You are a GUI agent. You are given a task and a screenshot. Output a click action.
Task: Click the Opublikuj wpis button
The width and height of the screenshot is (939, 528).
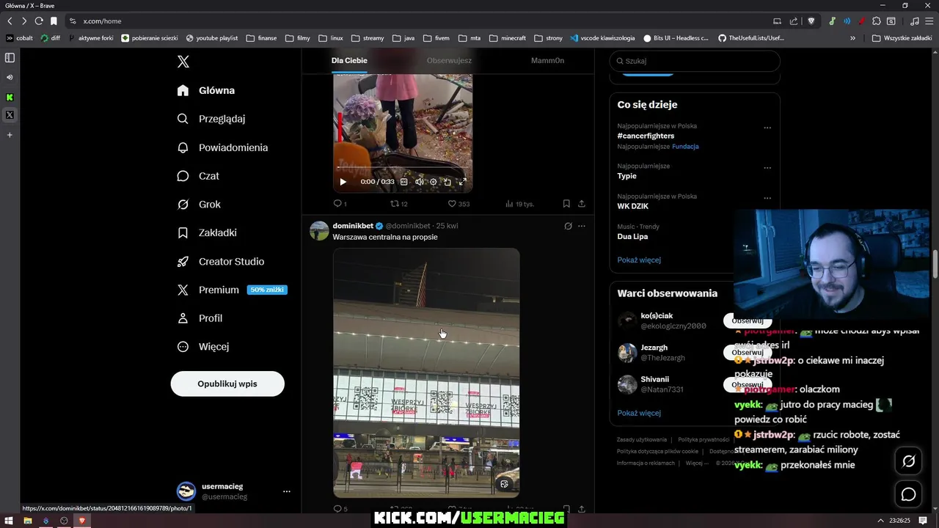(x=227, y=384)
